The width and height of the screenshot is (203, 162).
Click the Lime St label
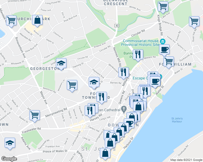point(86,139)
